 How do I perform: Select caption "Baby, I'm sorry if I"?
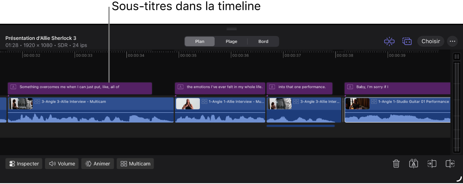tap(398, 88)
